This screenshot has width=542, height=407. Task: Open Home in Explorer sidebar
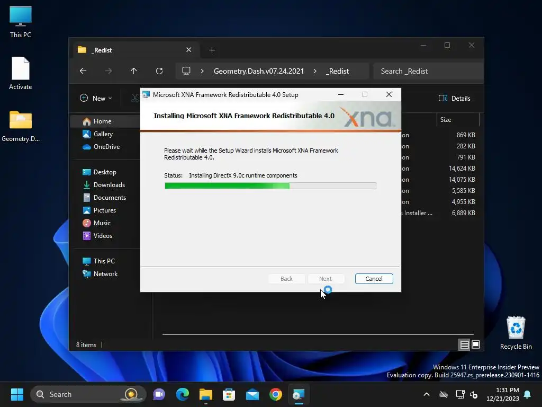105,121
